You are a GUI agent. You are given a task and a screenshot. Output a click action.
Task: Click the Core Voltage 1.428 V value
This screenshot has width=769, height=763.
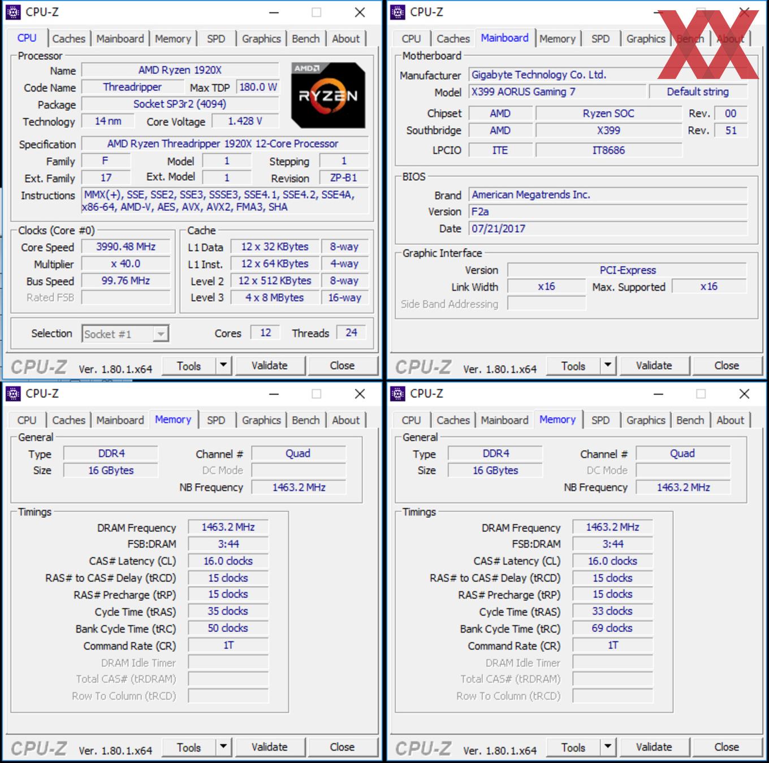pos(245,122)
